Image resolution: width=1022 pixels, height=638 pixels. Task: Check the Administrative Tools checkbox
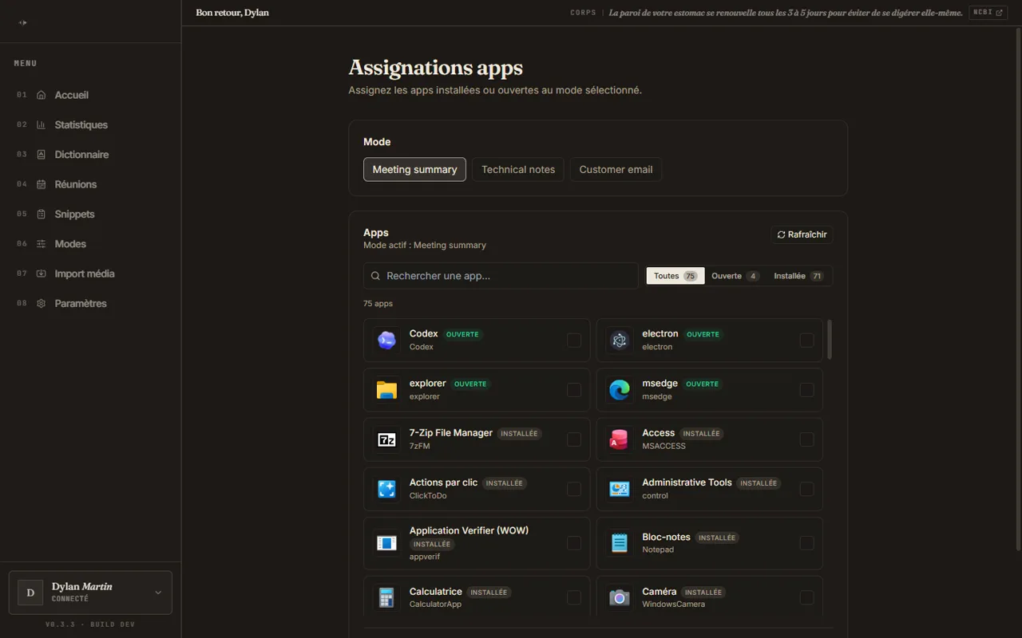pyautogui.click(x=806, y=489)
